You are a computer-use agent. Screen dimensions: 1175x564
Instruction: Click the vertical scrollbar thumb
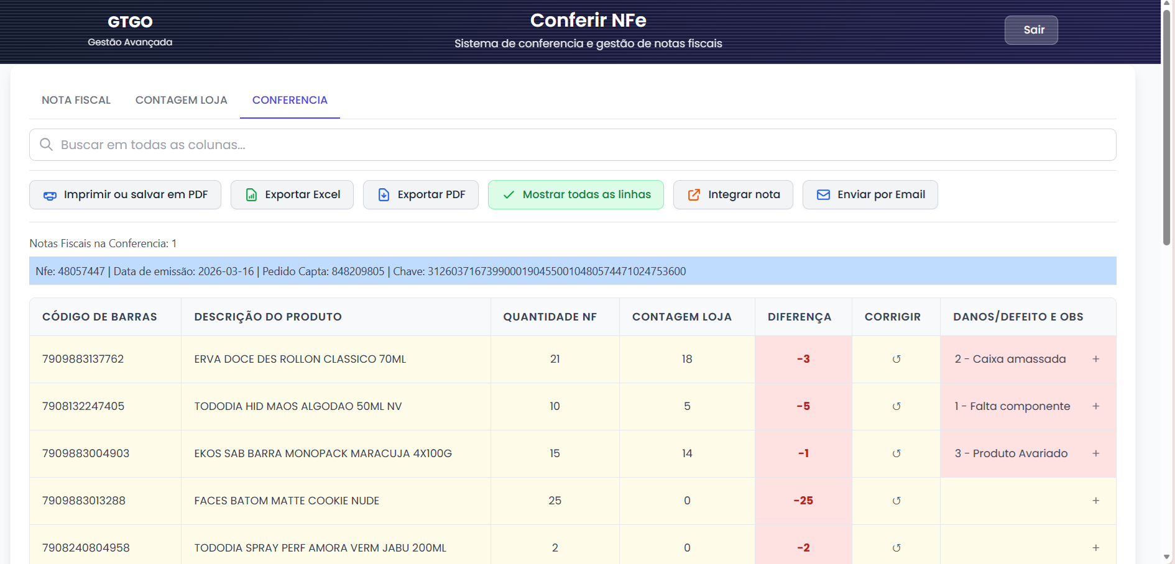click(x=1167, y=127)
